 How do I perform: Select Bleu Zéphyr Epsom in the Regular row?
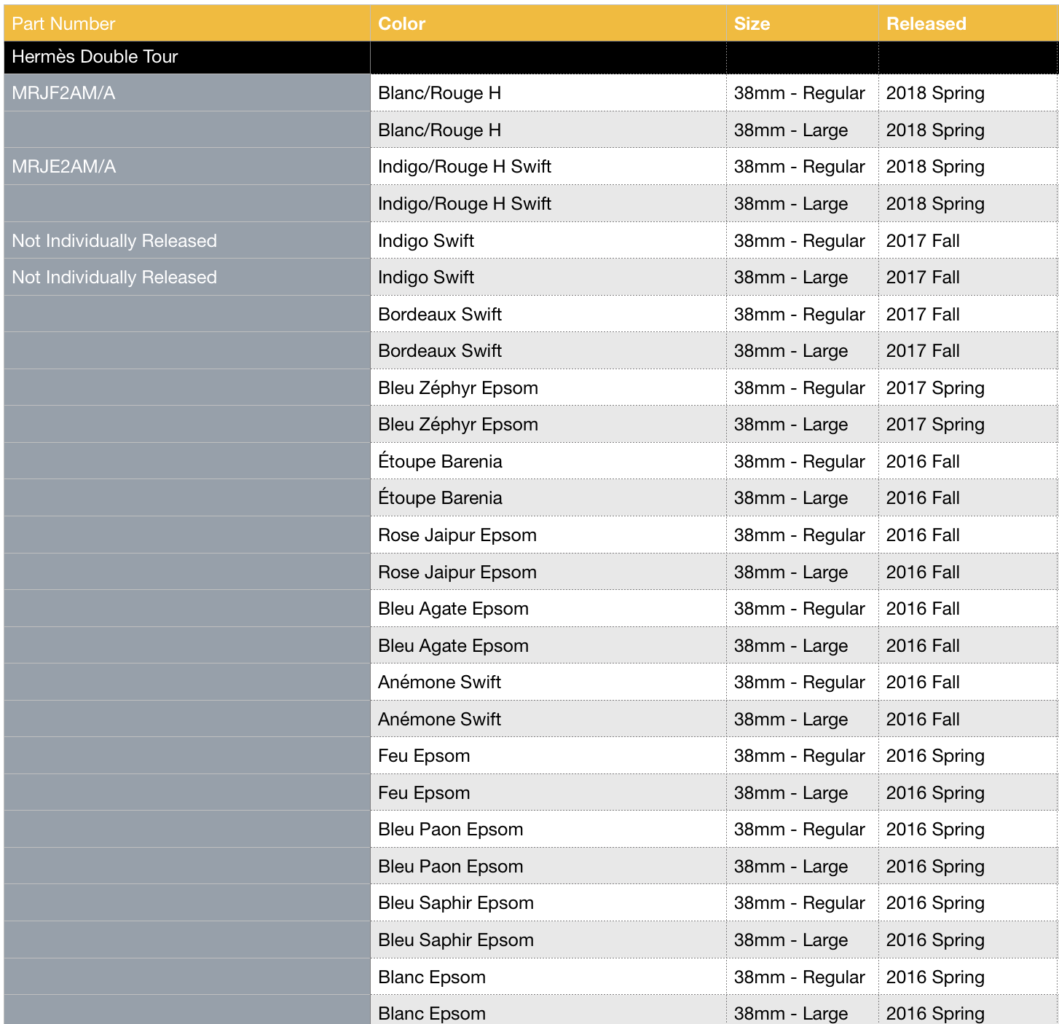(458, 388)
